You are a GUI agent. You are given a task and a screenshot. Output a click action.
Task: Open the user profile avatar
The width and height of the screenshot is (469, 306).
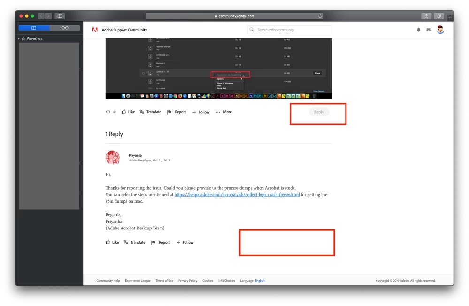click(x=440, y=30)
